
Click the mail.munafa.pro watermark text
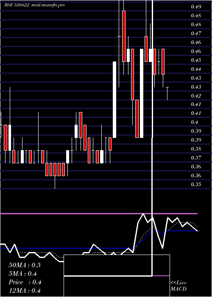(48, 5)
